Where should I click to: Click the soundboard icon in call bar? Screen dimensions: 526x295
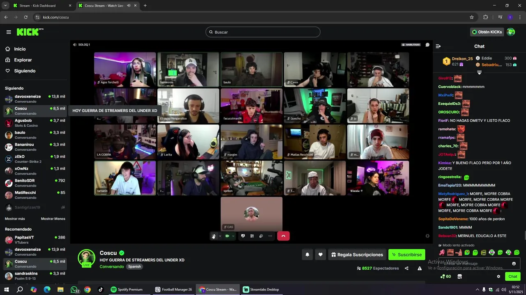point(261,236)
